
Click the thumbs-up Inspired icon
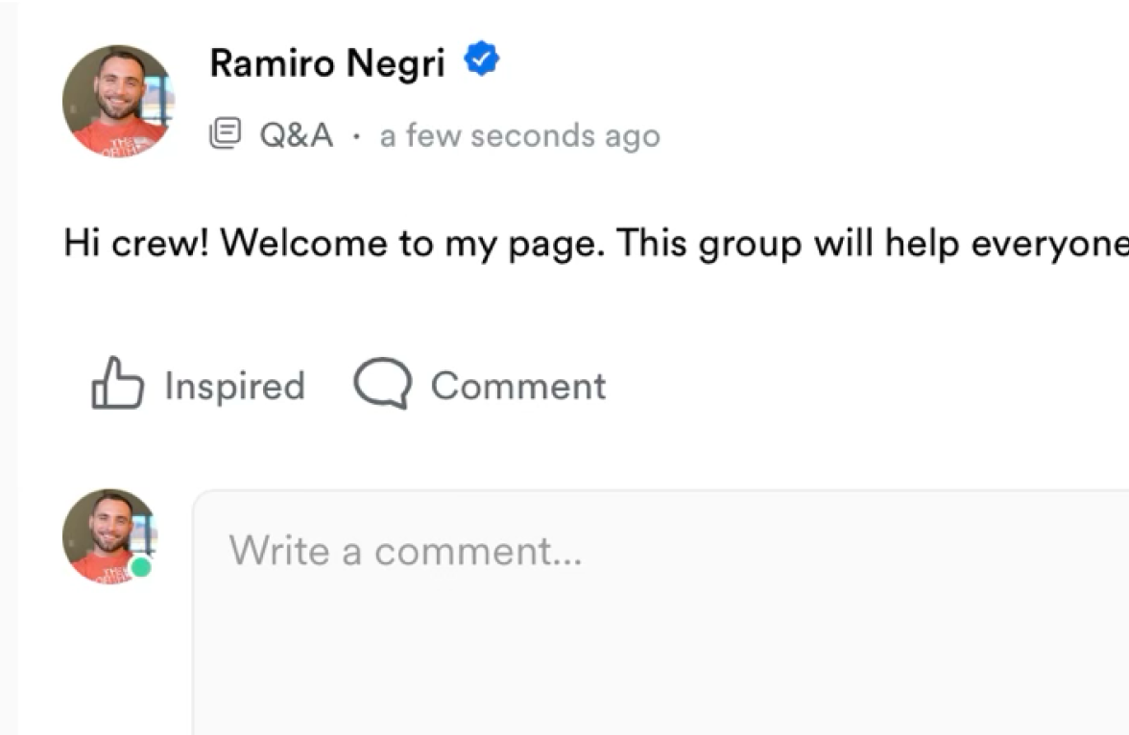coord(117,384)
